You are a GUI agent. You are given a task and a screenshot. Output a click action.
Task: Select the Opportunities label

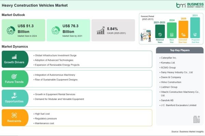coord(14,101)
